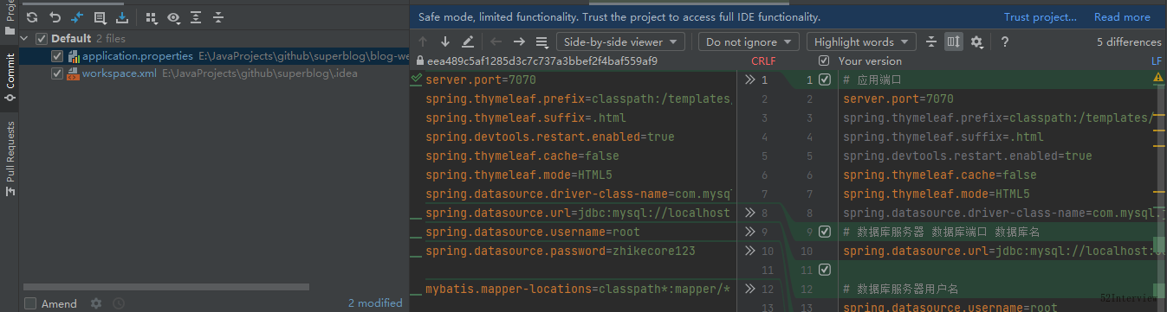This screenshot has height=312, width=1167.
Task: Open diff viewer settings gear
Action: tap(976, 41)
